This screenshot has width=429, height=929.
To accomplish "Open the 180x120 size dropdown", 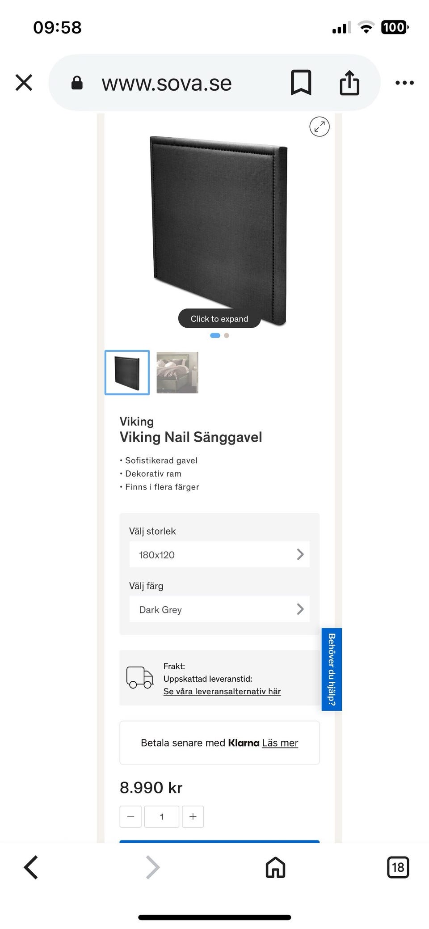I will (219, 554).
